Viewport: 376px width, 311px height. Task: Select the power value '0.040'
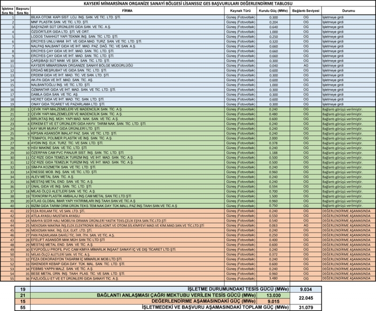click(274, 66)
